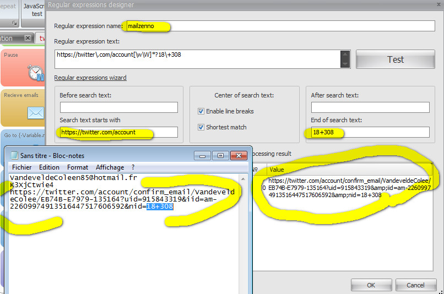Click the After search text field

tap(370, 107)
